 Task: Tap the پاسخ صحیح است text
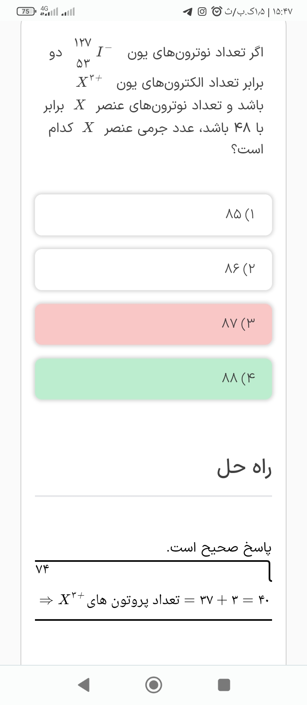[x=219, y=548]
